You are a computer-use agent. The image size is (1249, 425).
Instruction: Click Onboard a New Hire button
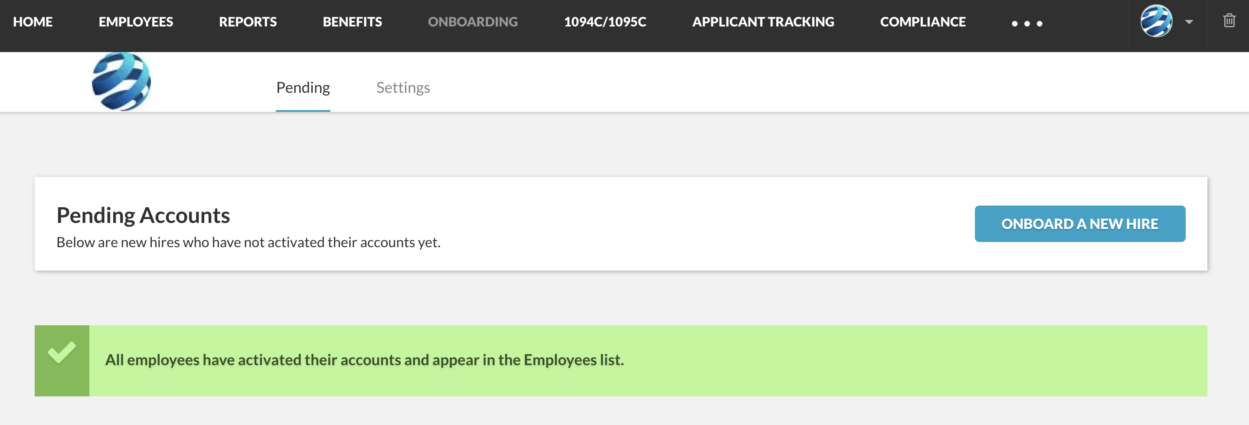pos(1079,224)
